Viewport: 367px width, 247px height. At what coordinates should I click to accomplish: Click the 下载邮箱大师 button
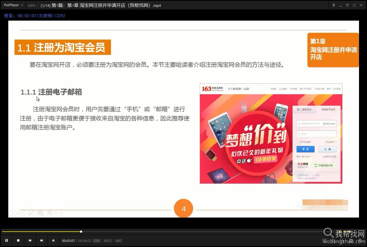coord(323,165)
